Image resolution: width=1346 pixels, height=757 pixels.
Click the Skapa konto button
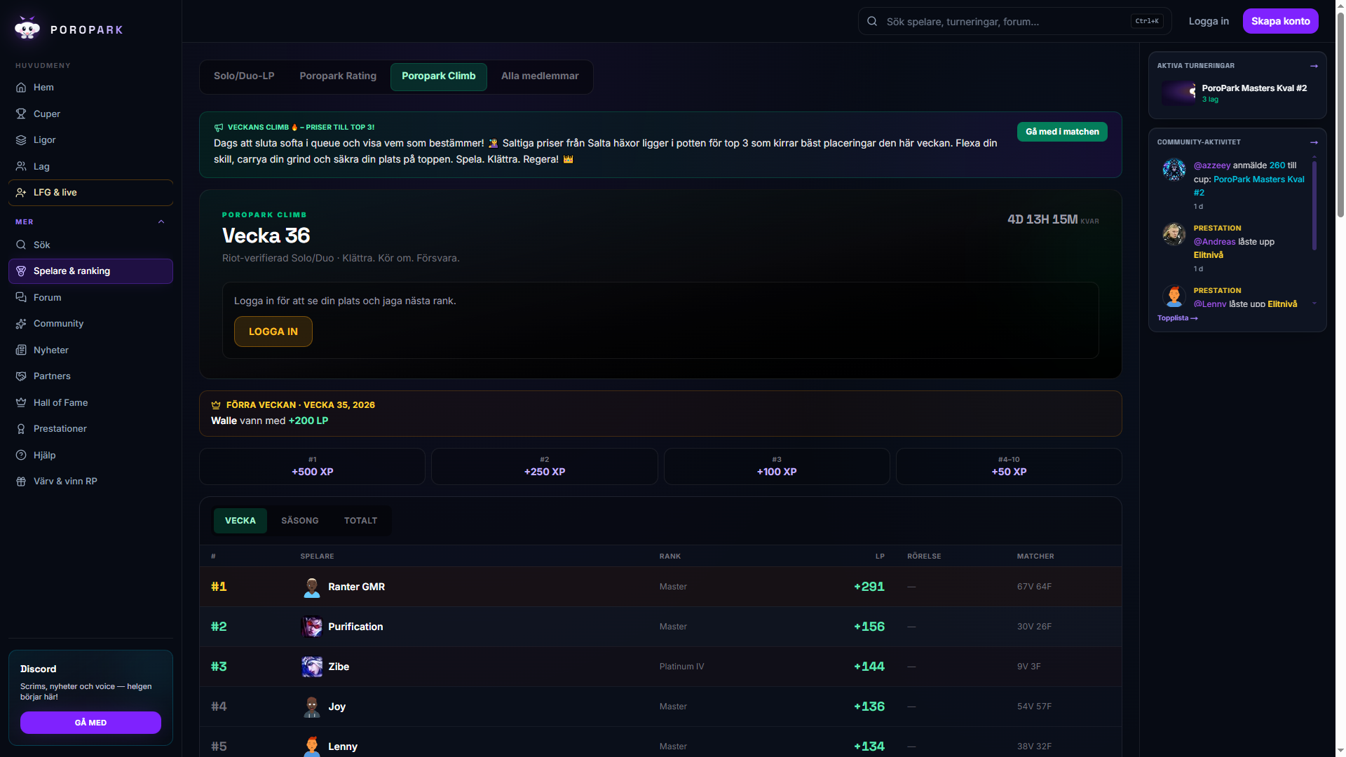[1280, 21]
